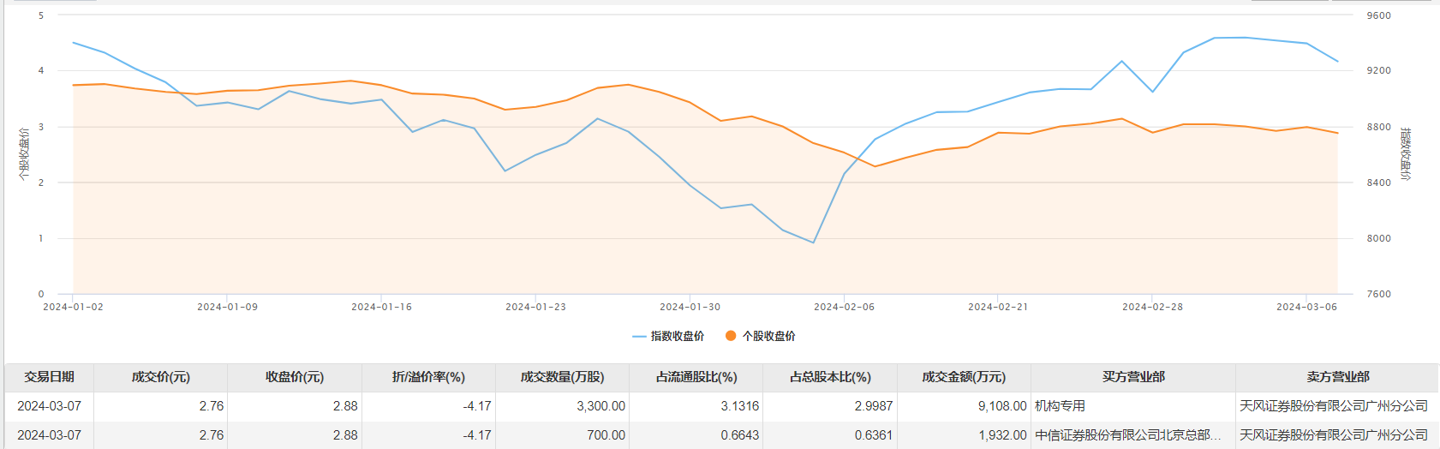The width and height of the screenshot is (1440, 449).
Task: Click the 2024-03-06 axis label
Action: coord(1306,307)
